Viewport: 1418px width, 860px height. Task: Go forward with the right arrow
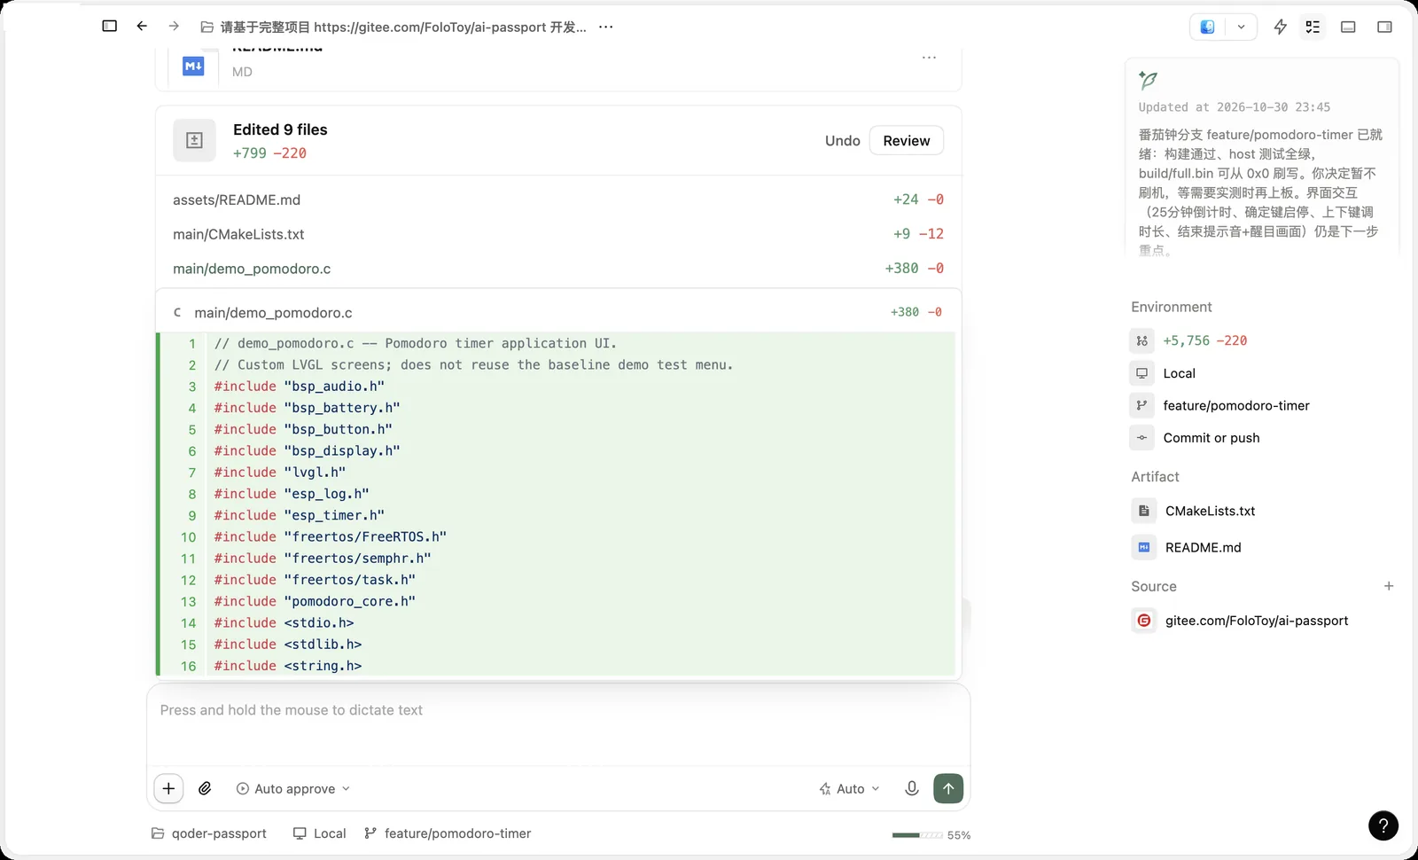pos(174,27)
